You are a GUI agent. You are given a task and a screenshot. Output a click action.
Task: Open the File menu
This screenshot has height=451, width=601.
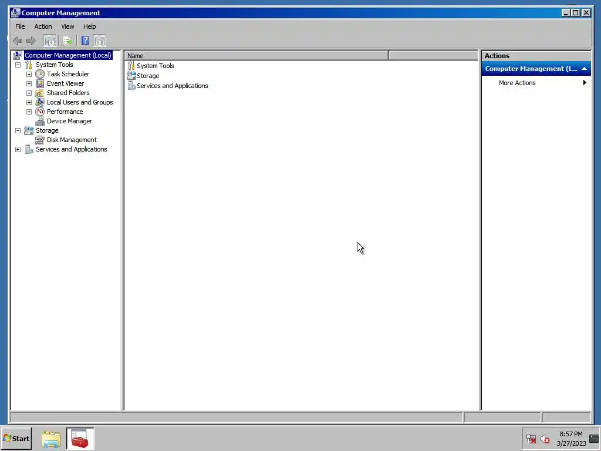click(20, 26)
